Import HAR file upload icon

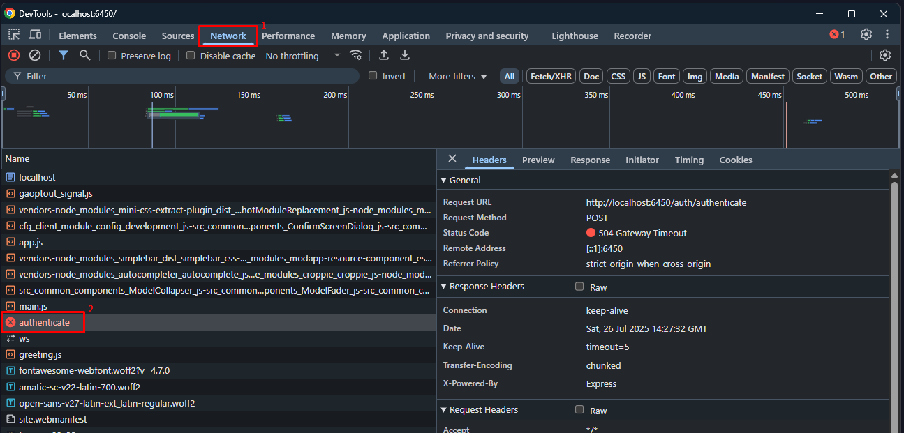[384, 55]
